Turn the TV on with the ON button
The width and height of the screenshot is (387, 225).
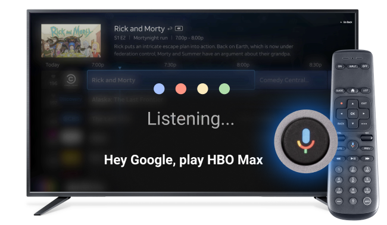pos(339,66)
